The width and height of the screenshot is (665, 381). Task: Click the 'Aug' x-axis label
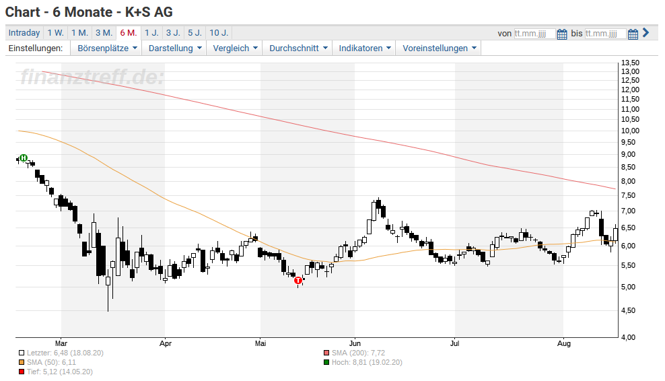[x=563, y=343]
